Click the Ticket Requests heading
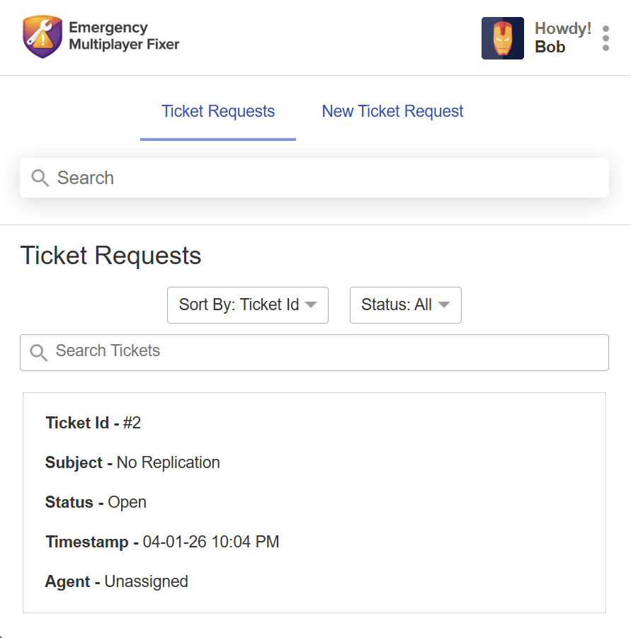Image resolution: width=631 pixels, height=638 pixels. point(110,255)
